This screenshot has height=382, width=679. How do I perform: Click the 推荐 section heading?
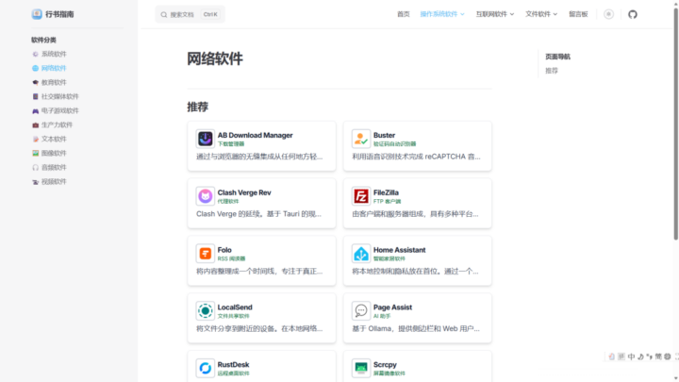pyautogui.click(x=197, y=107)
